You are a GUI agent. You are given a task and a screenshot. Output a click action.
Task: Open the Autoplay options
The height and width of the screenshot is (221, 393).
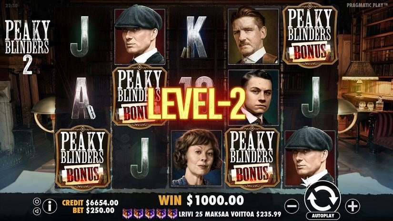click(x=323, y=216)
